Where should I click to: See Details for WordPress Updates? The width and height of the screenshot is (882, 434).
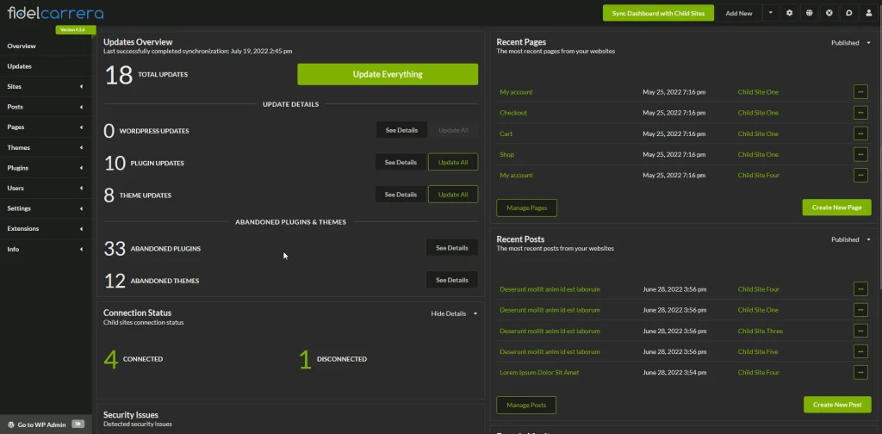tap(401, 130)
